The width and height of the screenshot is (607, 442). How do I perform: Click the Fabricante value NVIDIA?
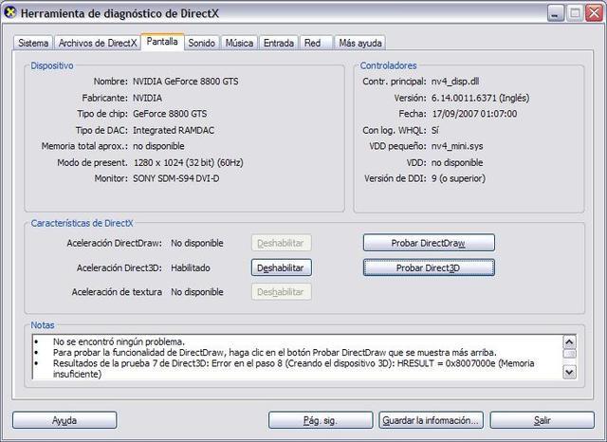coord(148,98)
